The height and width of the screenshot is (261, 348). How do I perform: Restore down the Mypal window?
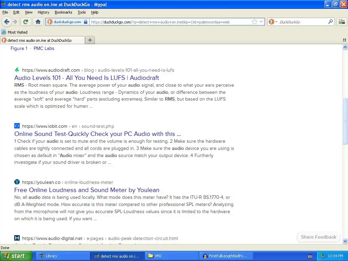click(335, 4)
